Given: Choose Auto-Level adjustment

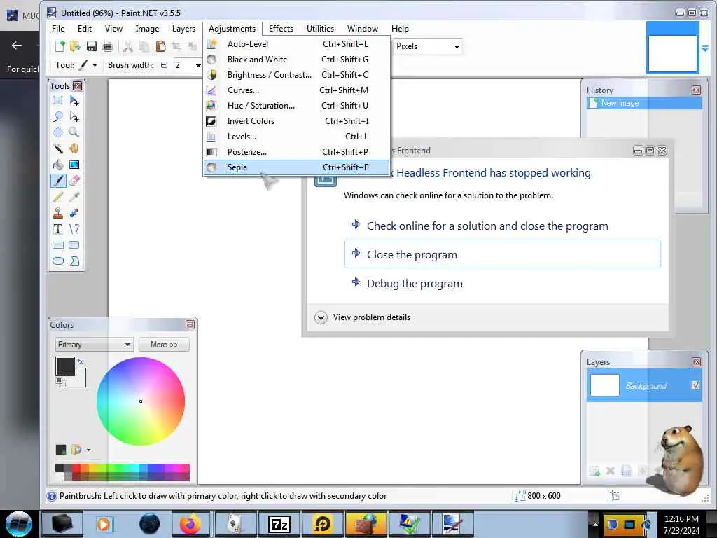Looking at the screenshot, I should click(296, 44).
